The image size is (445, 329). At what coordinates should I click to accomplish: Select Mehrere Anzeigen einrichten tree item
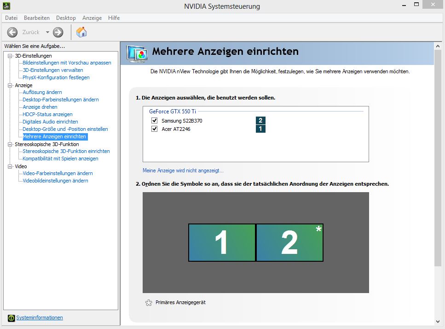(55, 137)
